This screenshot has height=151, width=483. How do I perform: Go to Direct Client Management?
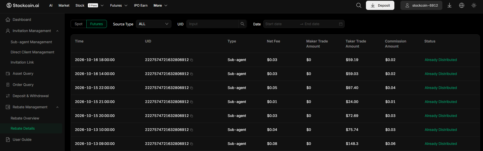[33, 52]
